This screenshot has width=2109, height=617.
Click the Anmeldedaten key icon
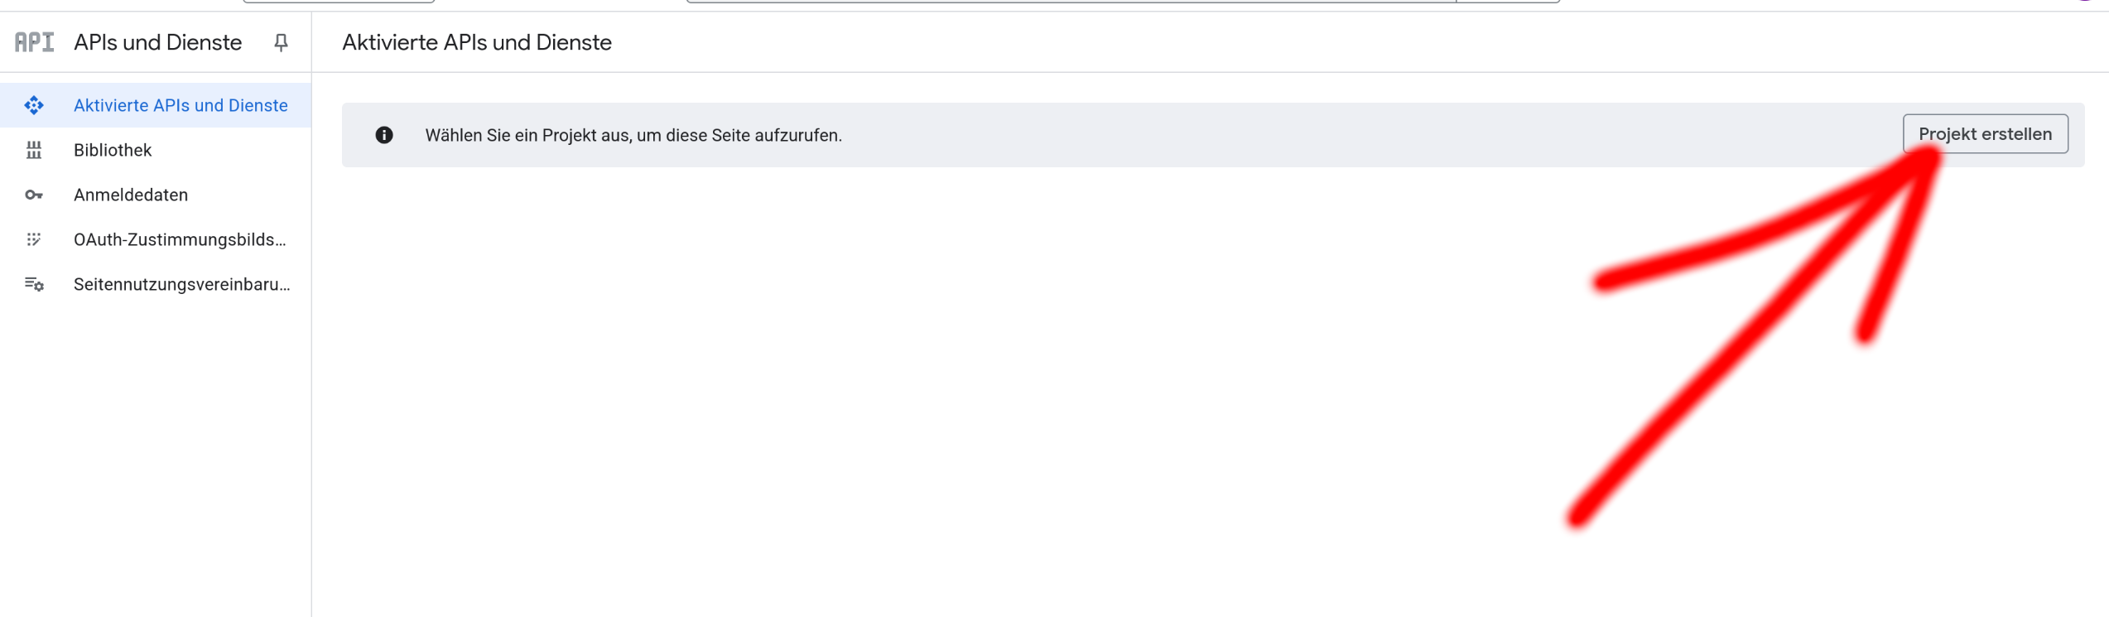34,195
